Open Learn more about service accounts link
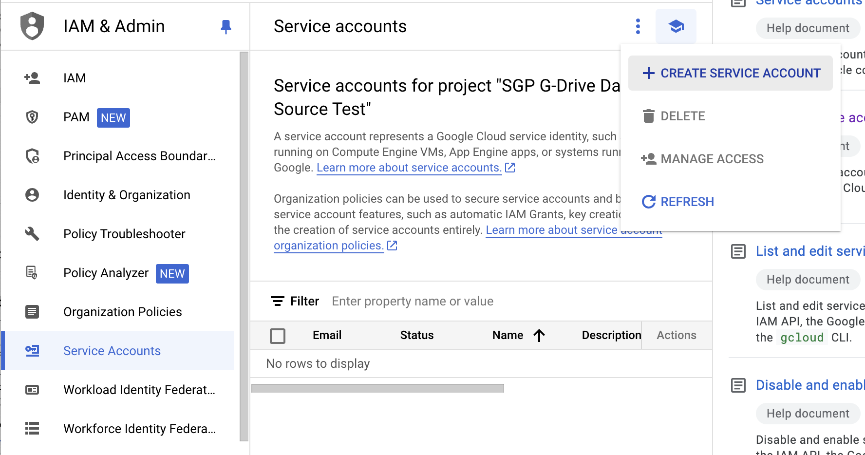 (x=409, y=168)
